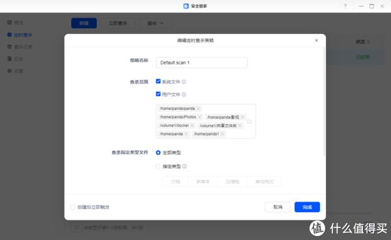Open 日志 logs in the sidebar

click(16, 59)
